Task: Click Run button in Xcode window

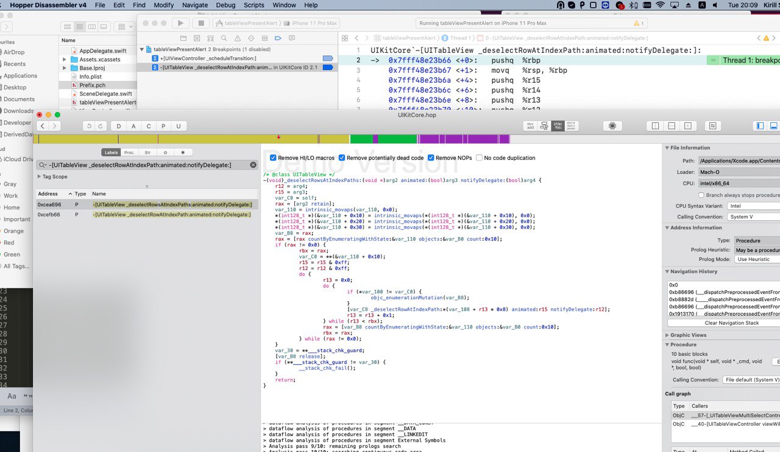Action: (180, 23)
